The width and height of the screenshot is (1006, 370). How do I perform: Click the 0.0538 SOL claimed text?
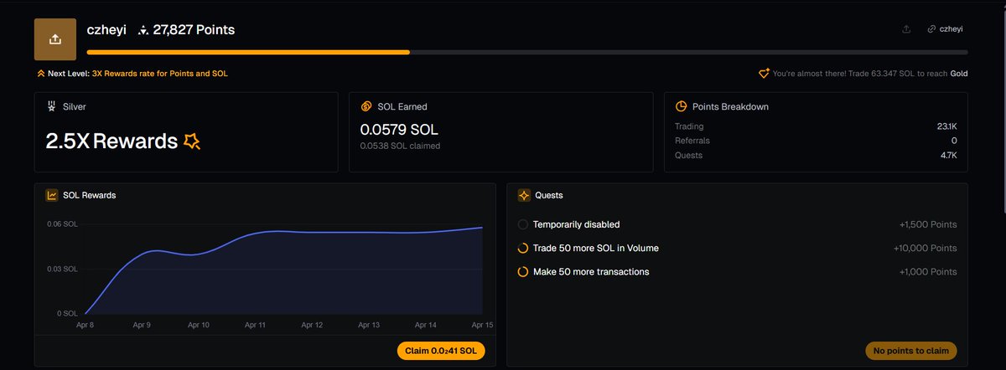click(401, 146)
